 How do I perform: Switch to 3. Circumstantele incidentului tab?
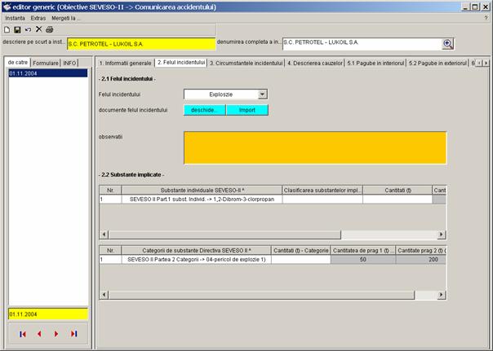(x=245, y=63)
